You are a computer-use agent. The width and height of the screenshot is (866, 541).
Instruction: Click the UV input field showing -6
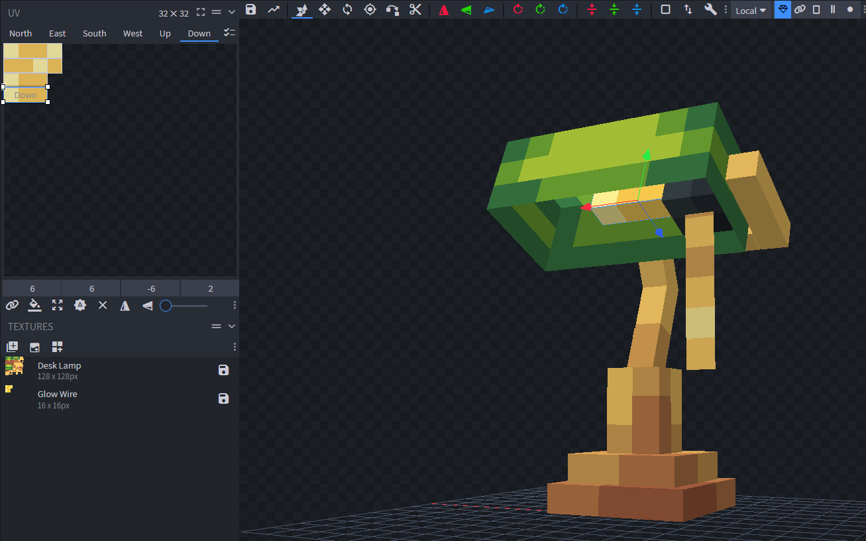(x=151, y=288)
